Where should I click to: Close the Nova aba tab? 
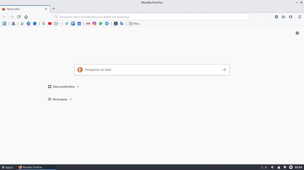(x=46, y=9)
